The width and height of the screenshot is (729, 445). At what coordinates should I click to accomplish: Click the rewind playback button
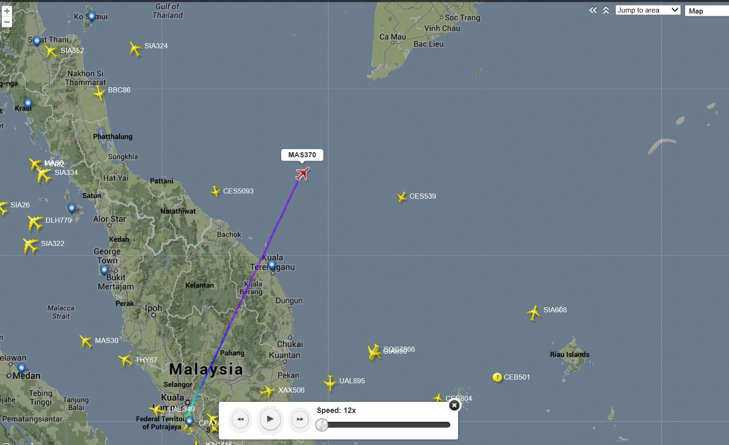coord(240,419)
